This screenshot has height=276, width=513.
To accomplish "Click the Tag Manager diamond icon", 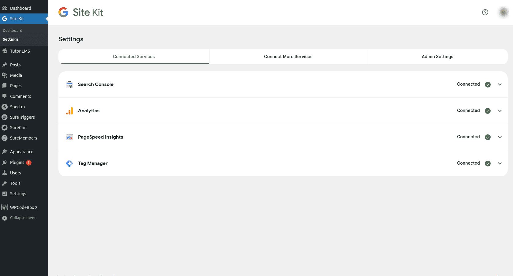I will tap(69, 163).
